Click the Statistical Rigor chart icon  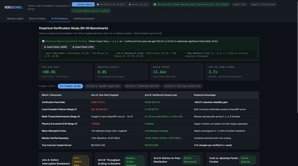[43, 41]
